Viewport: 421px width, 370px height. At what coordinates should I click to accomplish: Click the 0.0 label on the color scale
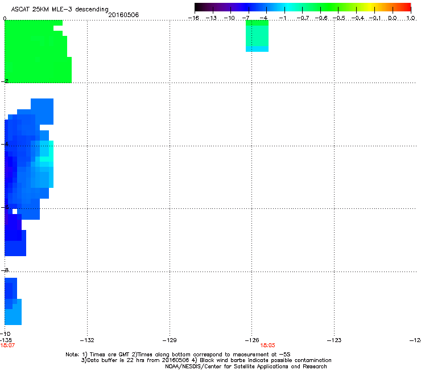click(393, 18)
